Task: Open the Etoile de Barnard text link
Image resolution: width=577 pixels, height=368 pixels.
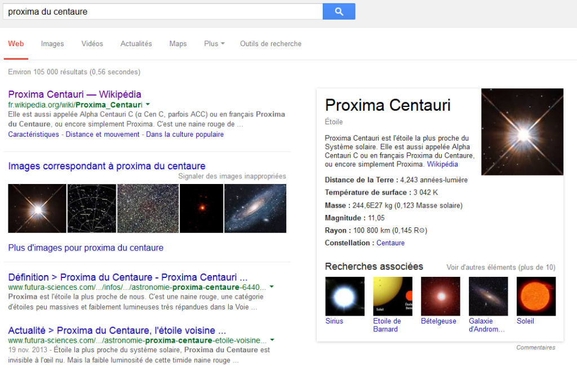Action: coord(387,325)
